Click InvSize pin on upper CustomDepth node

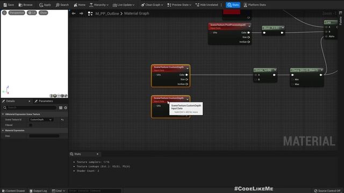[187, 84]
